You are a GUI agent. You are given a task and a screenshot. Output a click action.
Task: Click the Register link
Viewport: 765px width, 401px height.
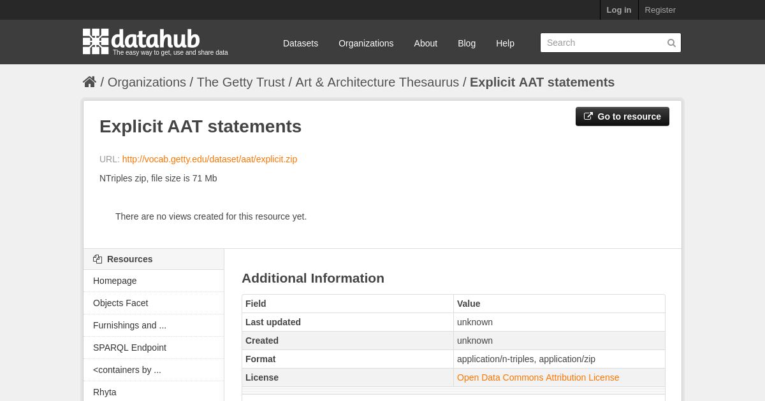(660, 10)
